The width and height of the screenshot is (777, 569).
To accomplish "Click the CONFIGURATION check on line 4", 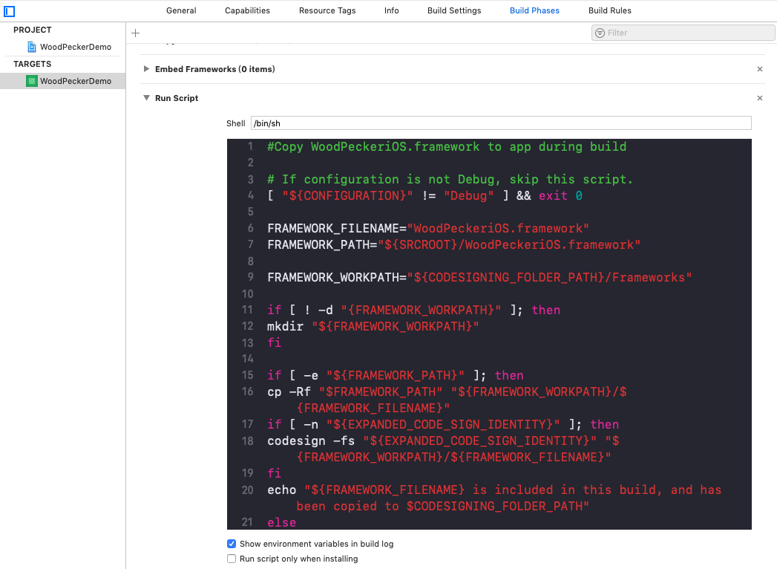I will click(x=424, y=195).
